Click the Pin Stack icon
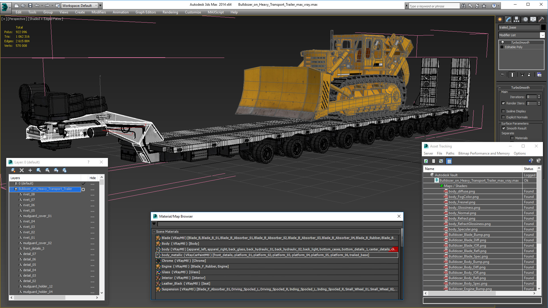 [502, 75]
